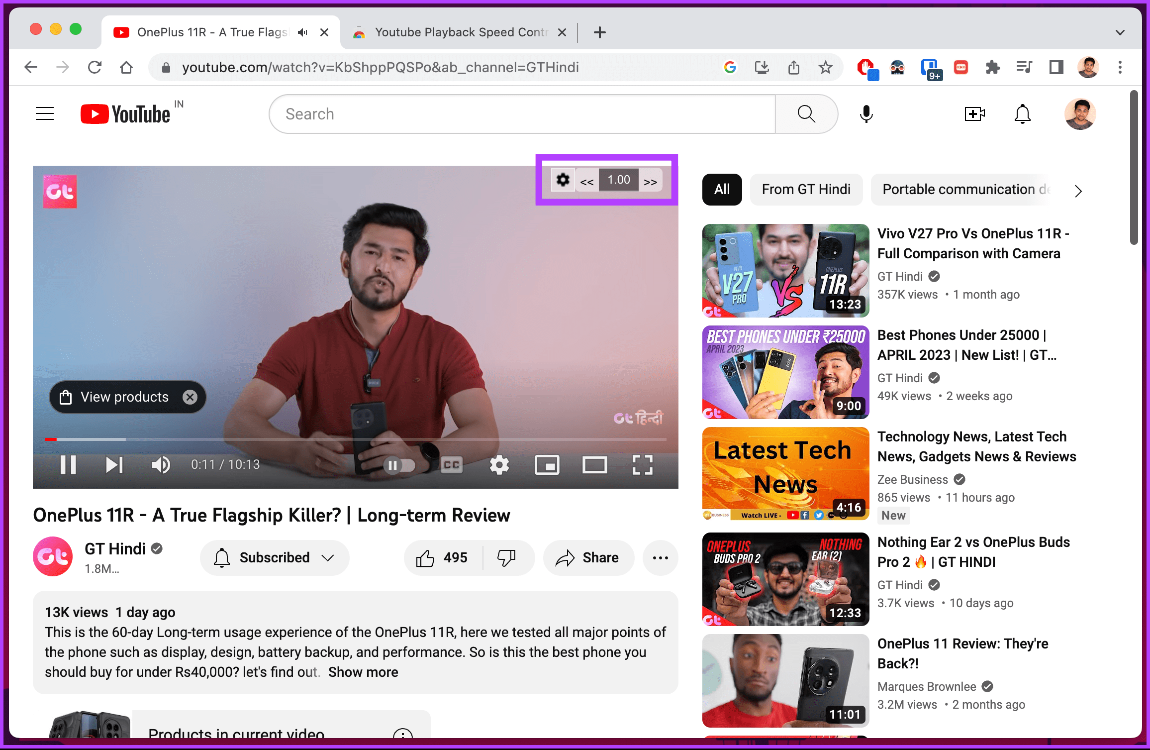
Task: Go back in browser history
Action: (31, 67)
